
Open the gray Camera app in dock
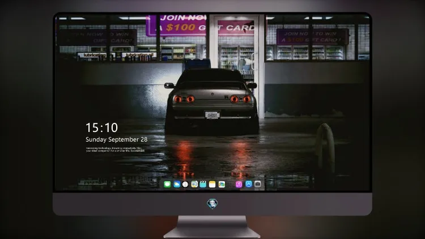[x=258, y=184]
